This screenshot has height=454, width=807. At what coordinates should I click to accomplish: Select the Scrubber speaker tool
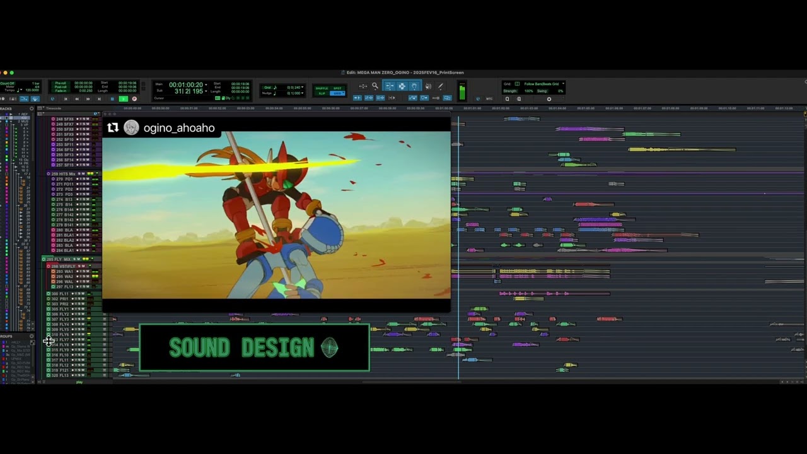tap(428, 86)
